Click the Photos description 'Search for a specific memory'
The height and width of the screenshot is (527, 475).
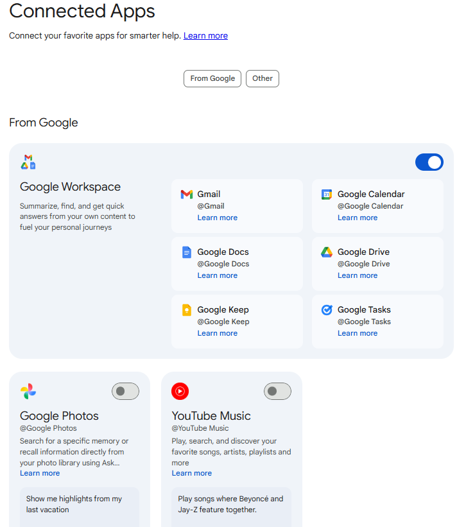[x=74, y=452]
